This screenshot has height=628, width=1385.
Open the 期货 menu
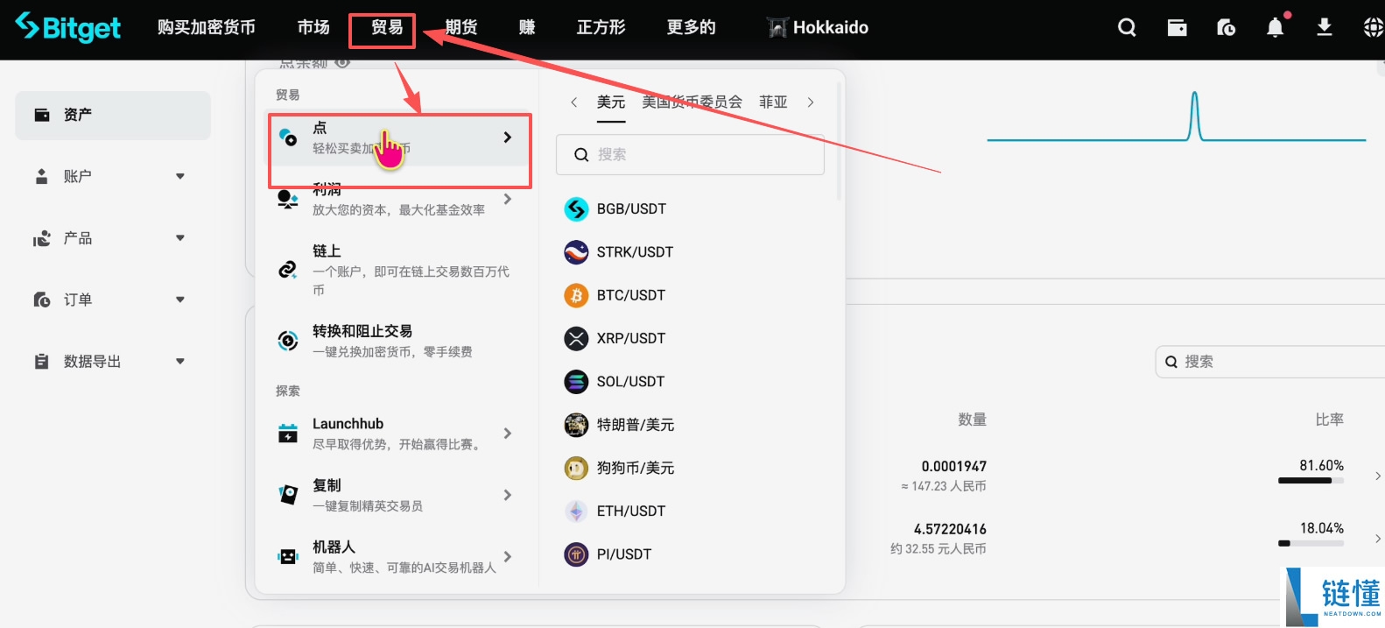[461, 27]
